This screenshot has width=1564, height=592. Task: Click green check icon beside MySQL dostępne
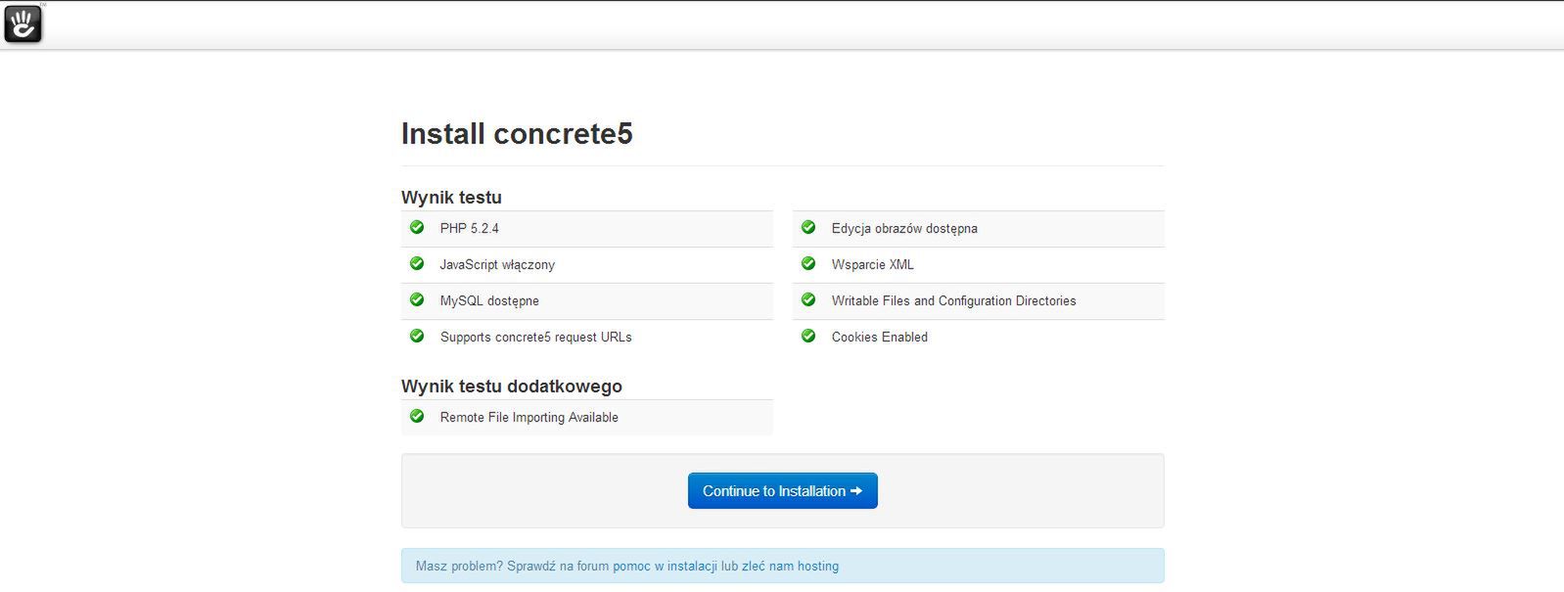[x=417, y=299]
